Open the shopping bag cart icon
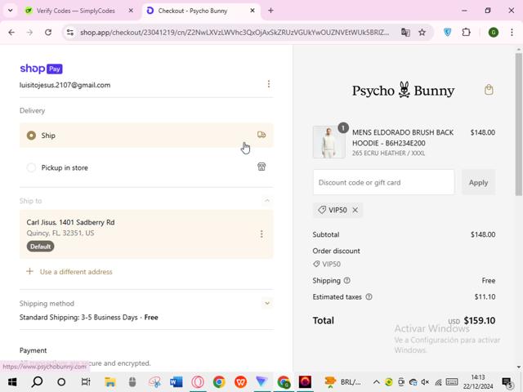Viewport: 523px width, 392px height. [489, 90]
